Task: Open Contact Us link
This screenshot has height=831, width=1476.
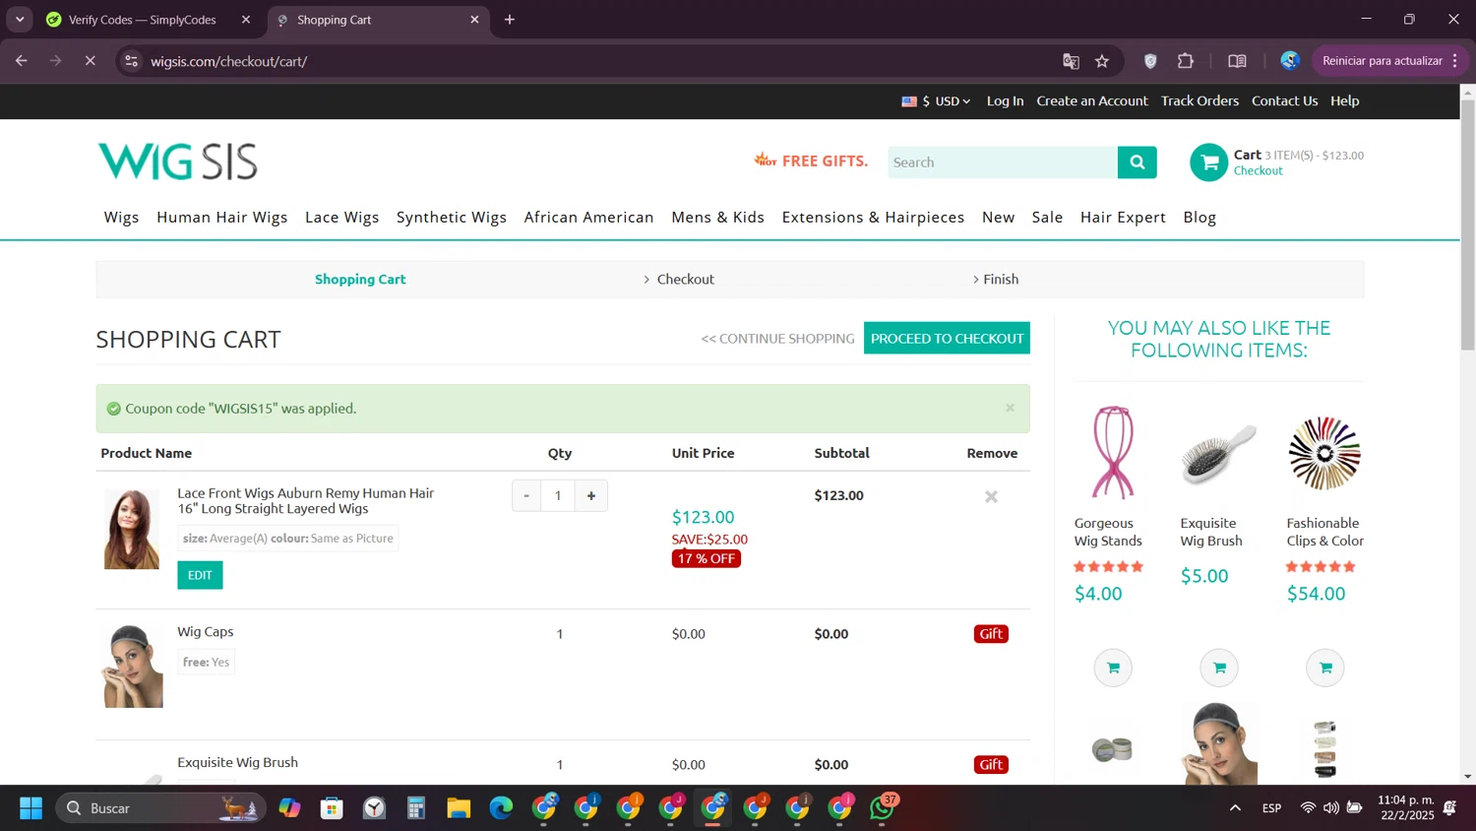Action: pyautogui.click(x=1284, y=100)
